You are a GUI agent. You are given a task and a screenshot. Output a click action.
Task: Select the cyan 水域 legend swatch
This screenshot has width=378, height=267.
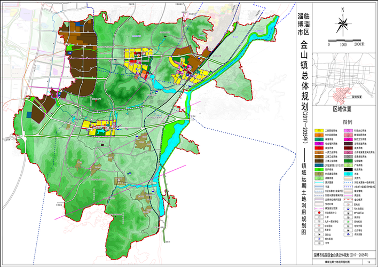(348, 174)
